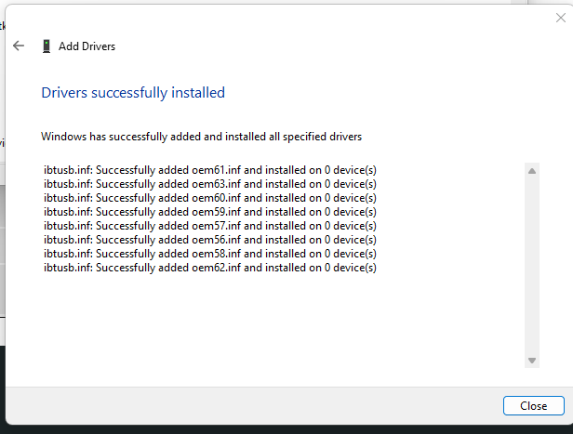Close the window with the top-right X
The height and width of the screenshot is (434, 573).
pos(559,17)
